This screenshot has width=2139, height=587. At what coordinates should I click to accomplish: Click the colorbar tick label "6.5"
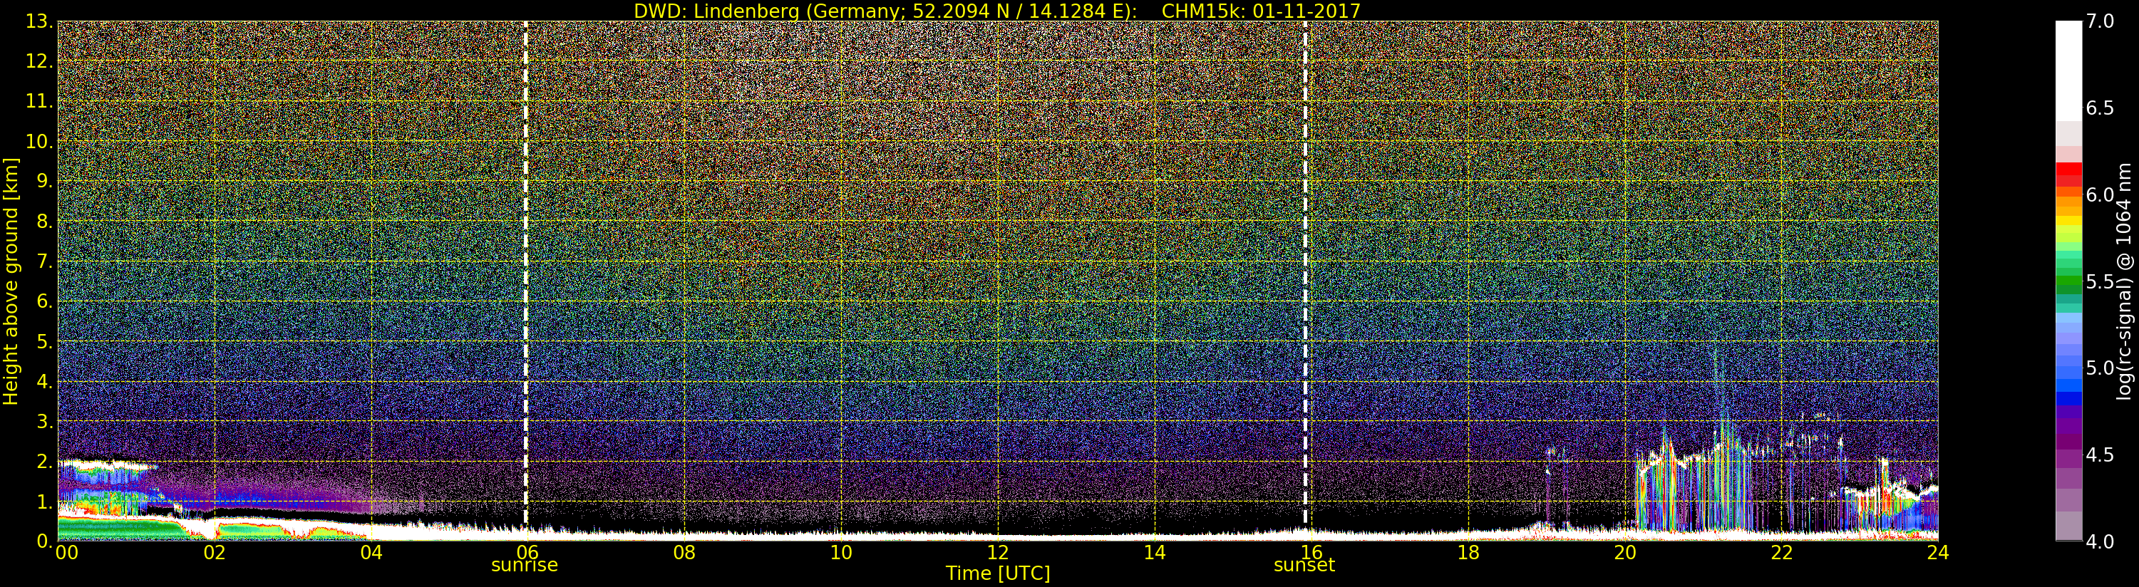(x=2100, y=108)
